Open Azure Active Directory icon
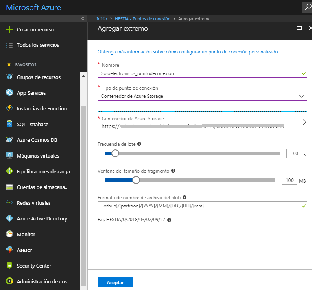This screenshot has width=312, height=290. click(x=10, y=218)
